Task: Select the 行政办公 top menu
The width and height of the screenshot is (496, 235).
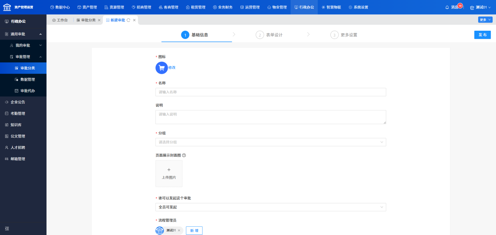Action: pyautogui.click(x=304, y=7)
